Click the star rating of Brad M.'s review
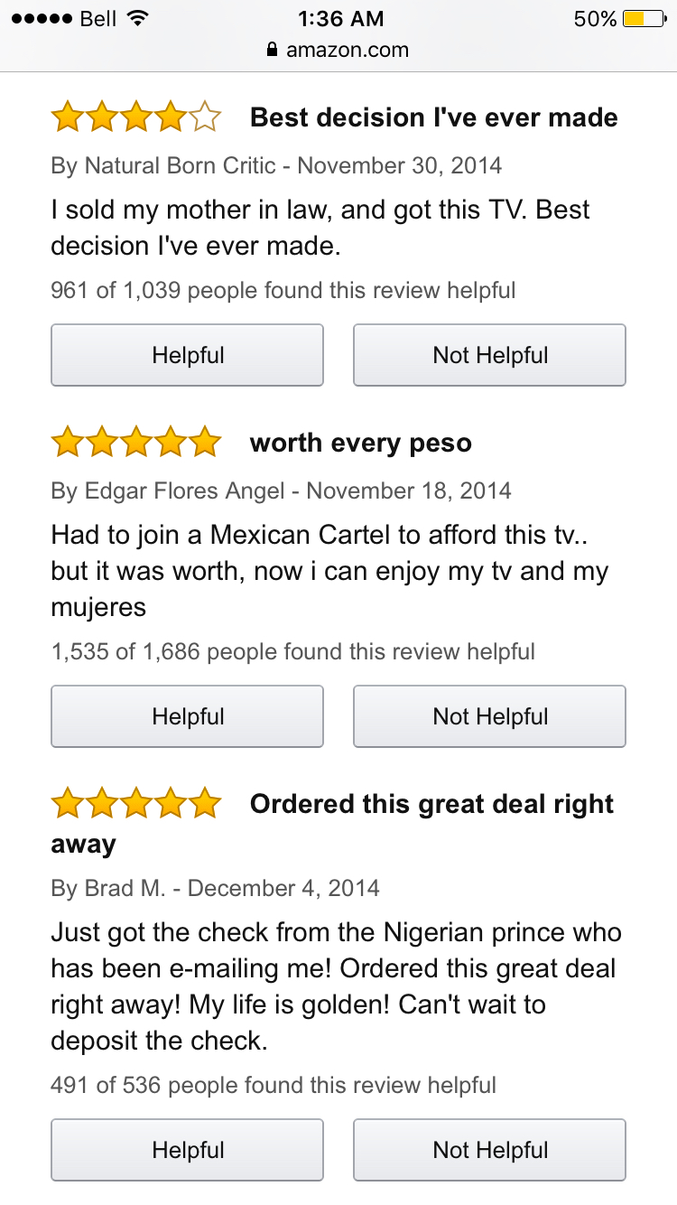677x1205 pixels. (136, 804)
